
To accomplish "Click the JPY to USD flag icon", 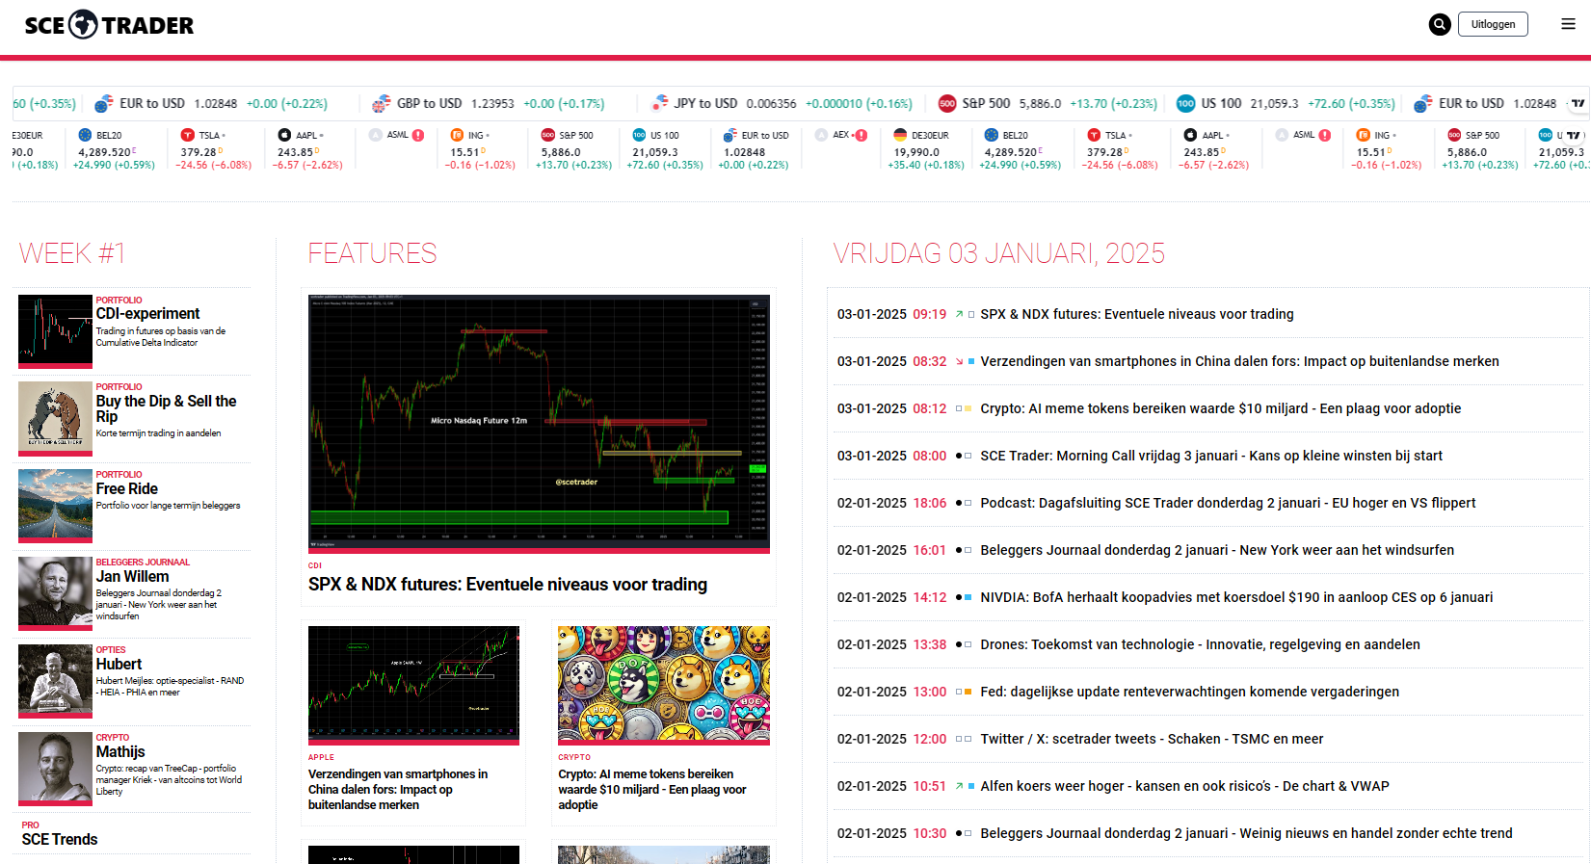I will [x=659, y=103].
